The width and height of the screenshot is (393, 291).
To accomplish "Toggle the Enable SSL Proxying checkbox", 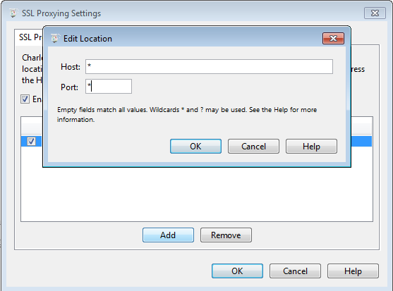I will (25, 99).
